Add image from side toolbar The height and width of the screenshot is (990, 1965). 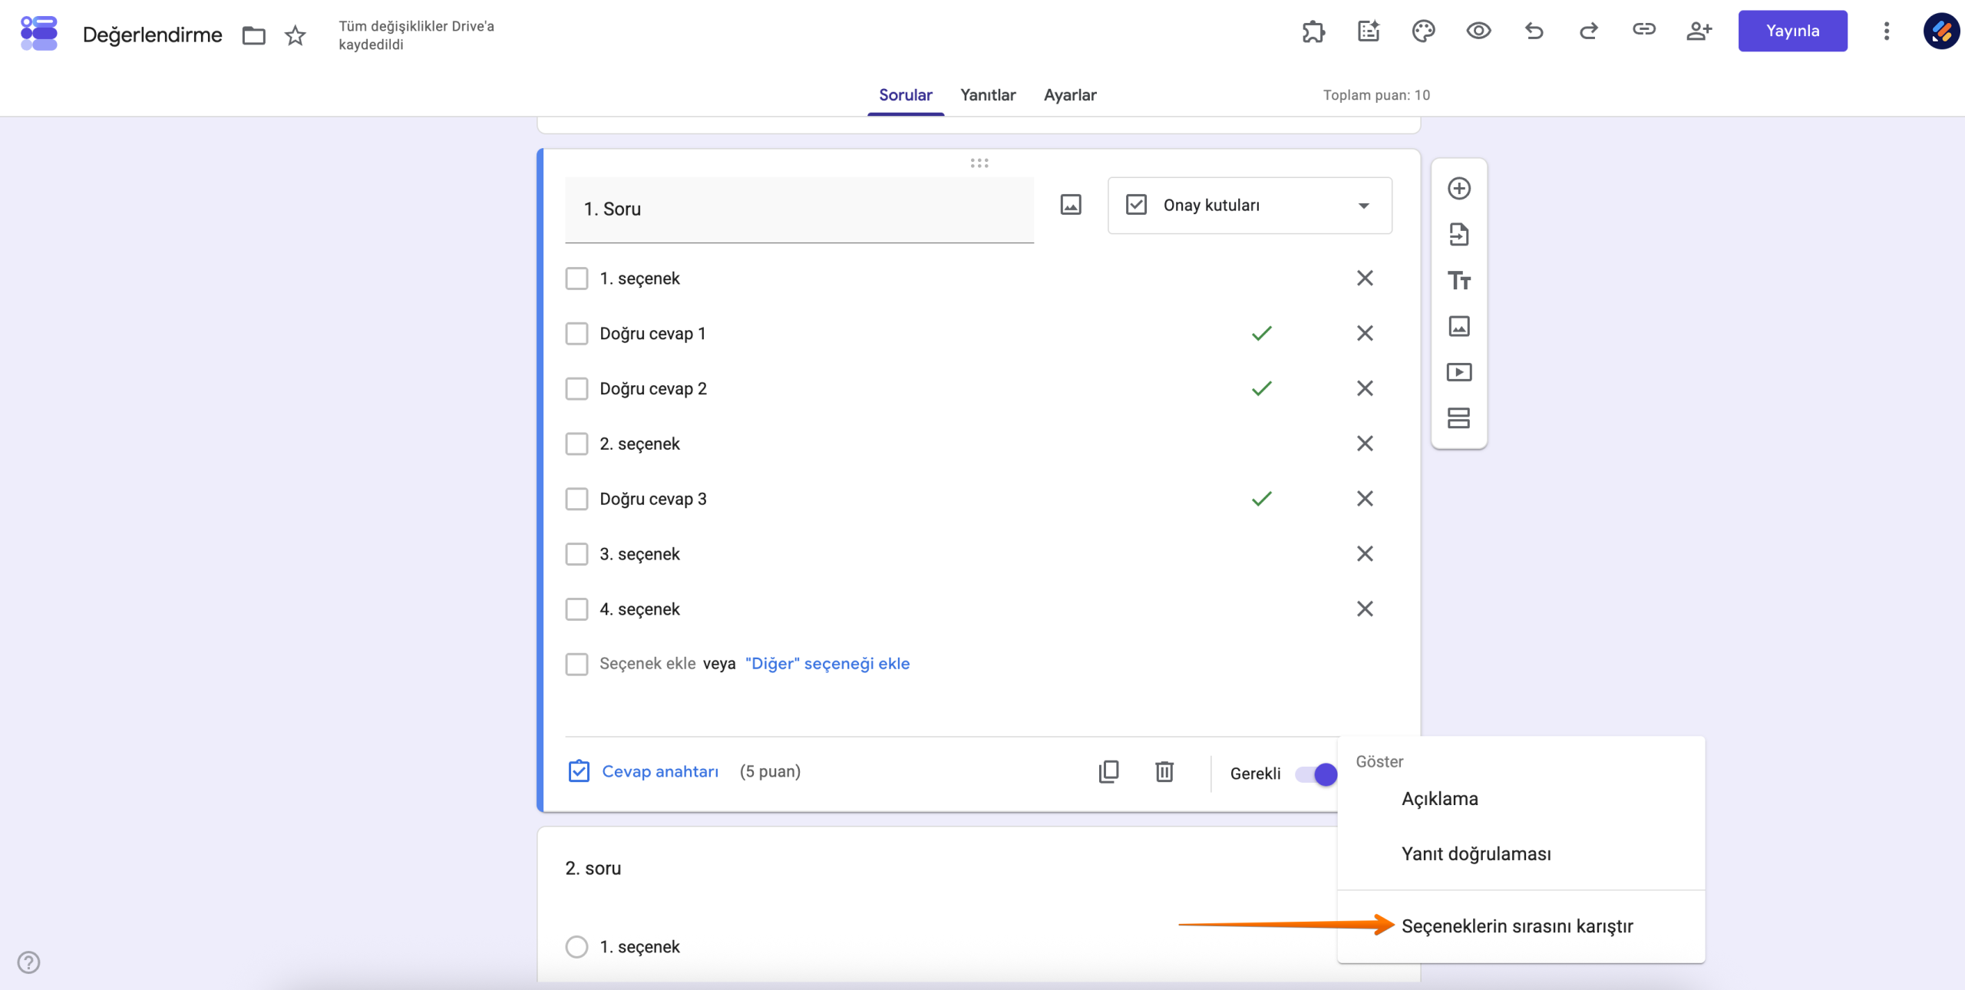[x=1458, y=327]
